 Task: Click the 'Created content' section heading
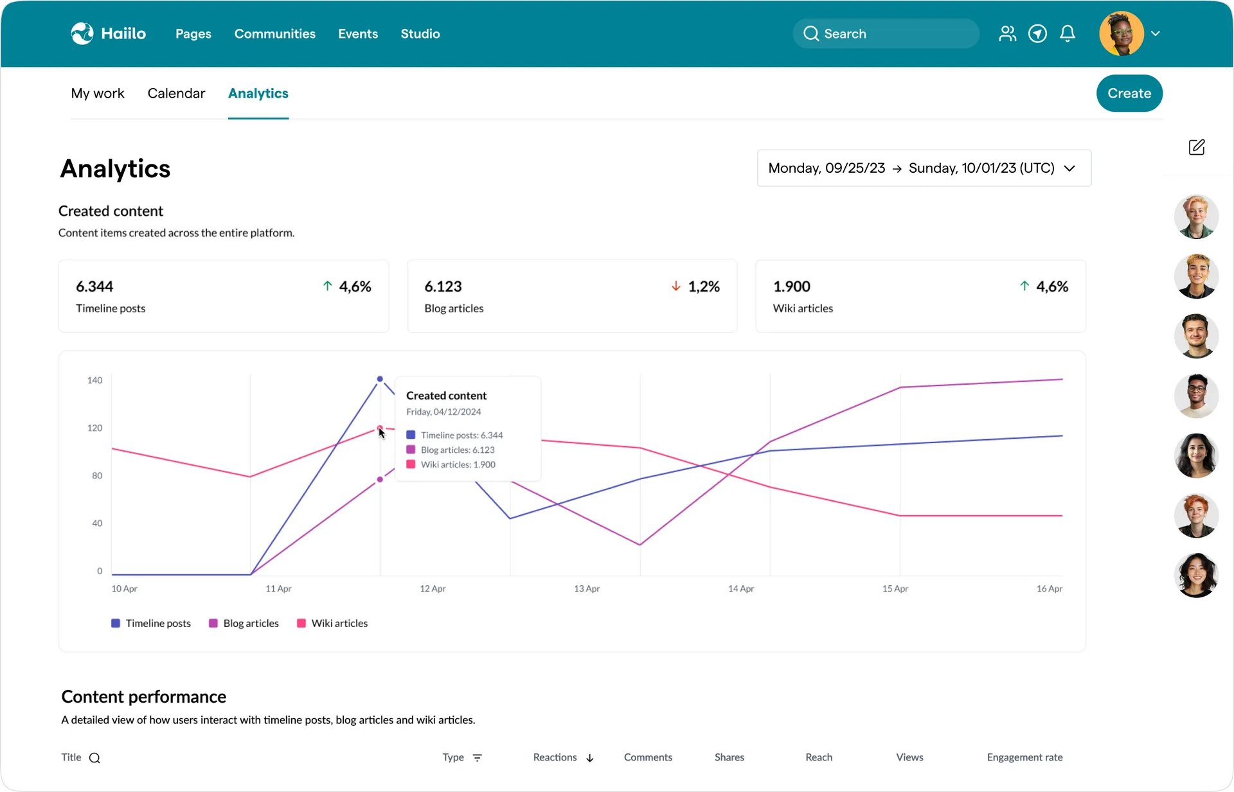coord(111,211)
